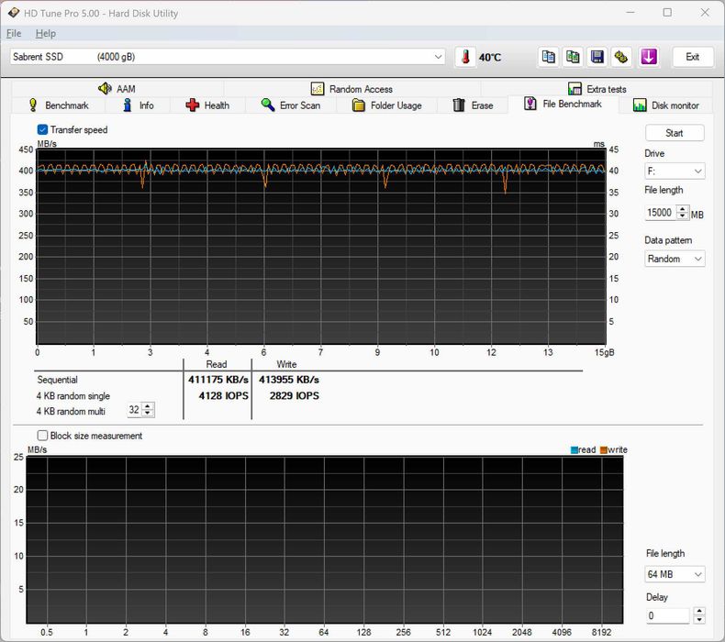Click the save screenshot floppy disk icon
Image resolution: width=725 pixels, height=642 pixels.
point(597,57)
